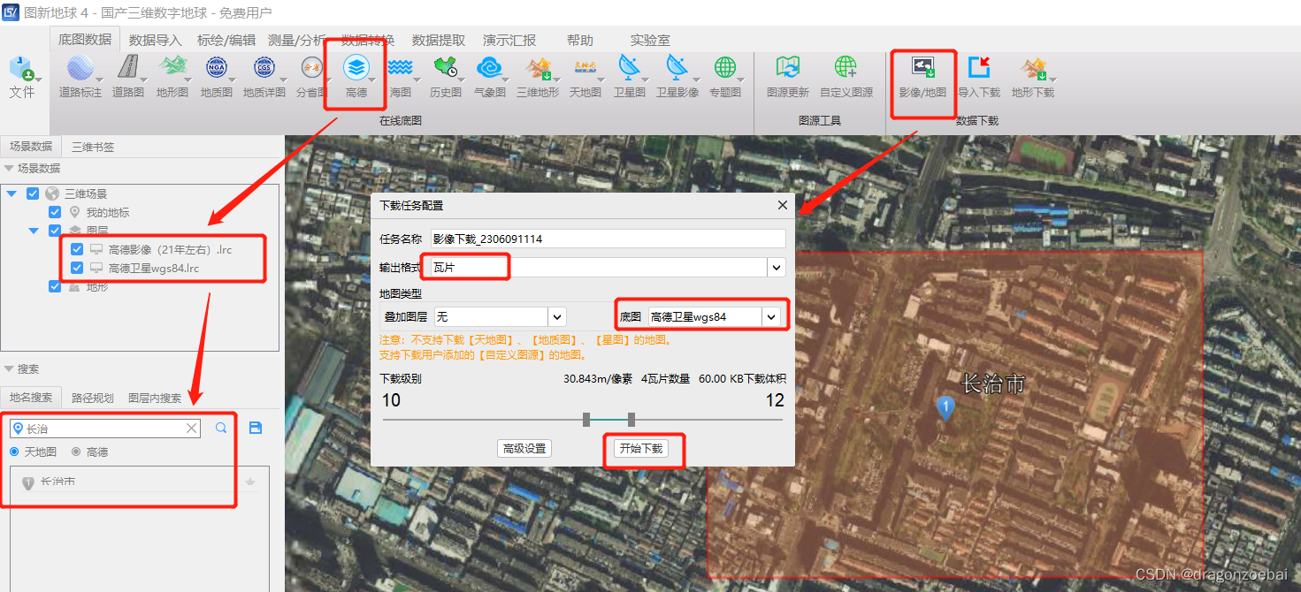Switch to the 标绘/编辑 ribbon tab

tap(226, 40)
